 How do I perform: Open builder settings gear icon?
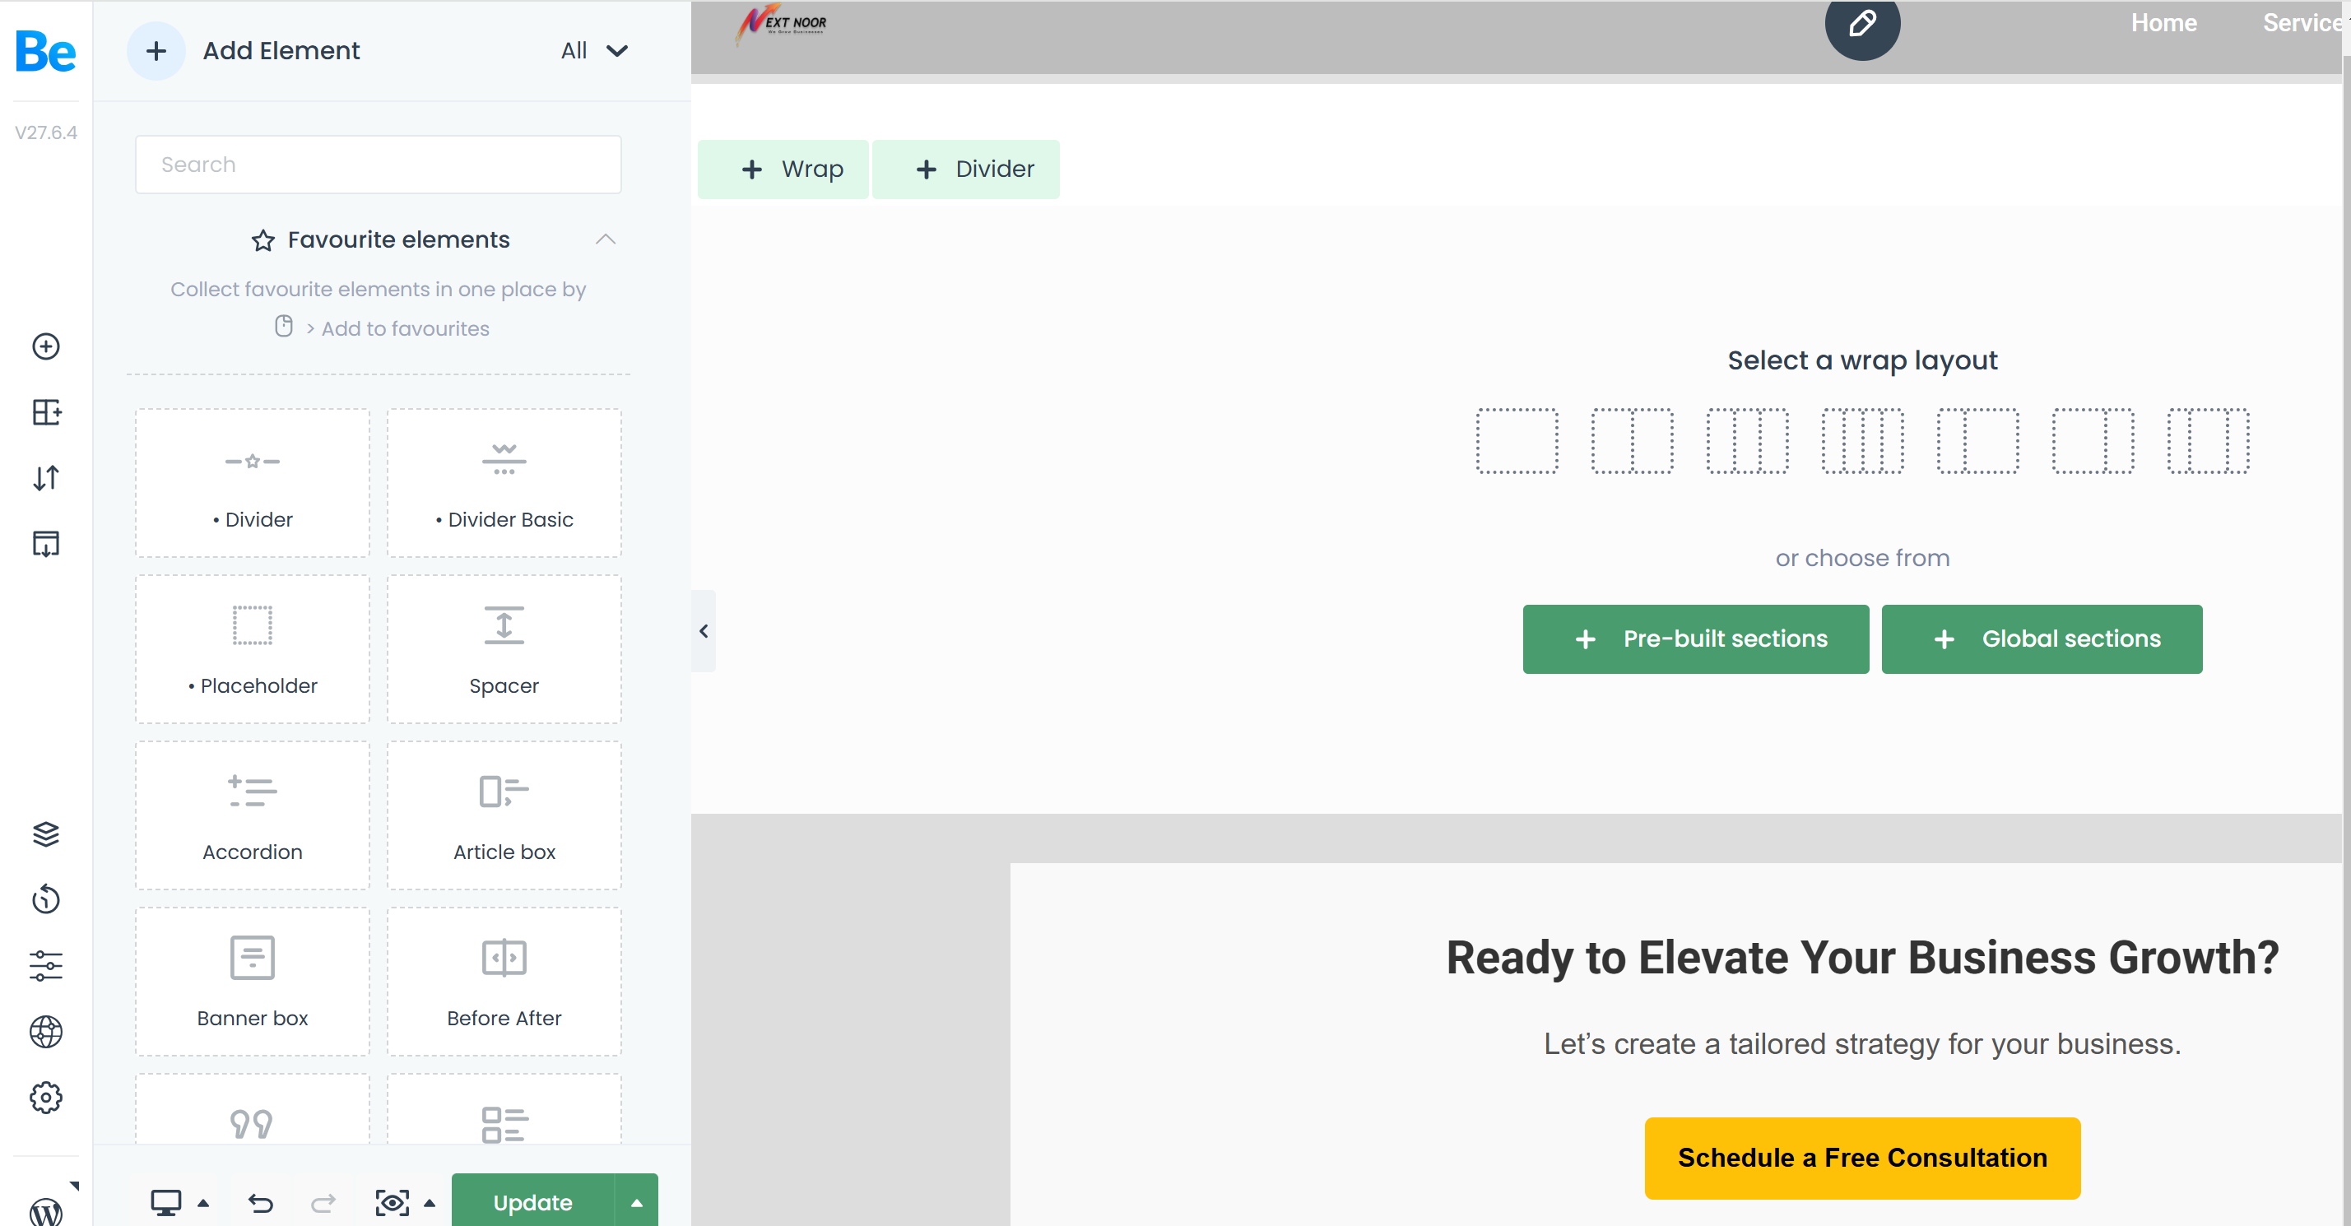pos(45,1098)
